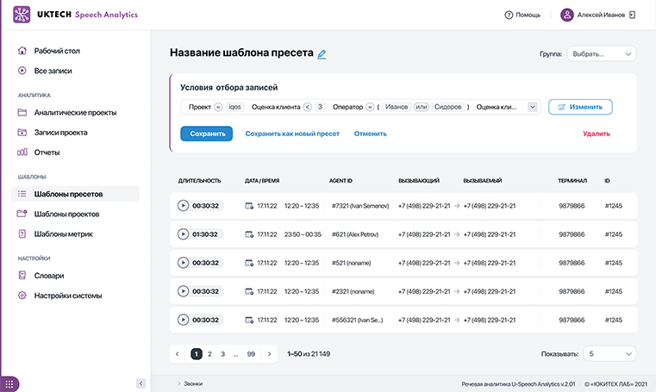Open Настройки системы gear item

click(x=68, y=296)
